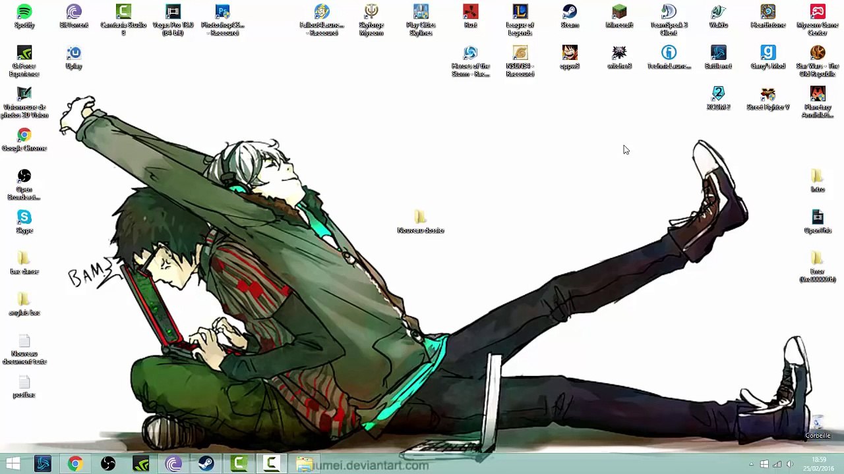Click the NVIDIA GeForce taskbar icon
Screen dimensions: 844x474
click(140, 464)
